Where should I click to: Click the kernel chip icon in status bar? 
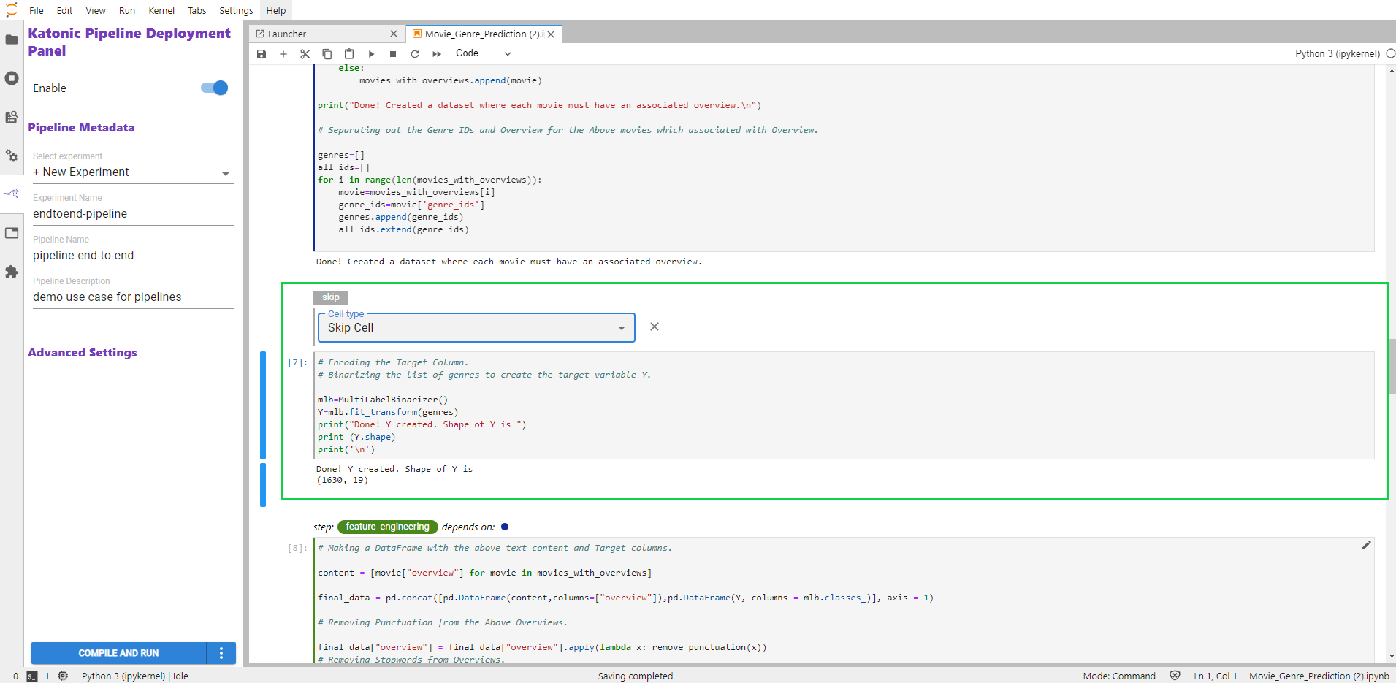tap(63, 676)
